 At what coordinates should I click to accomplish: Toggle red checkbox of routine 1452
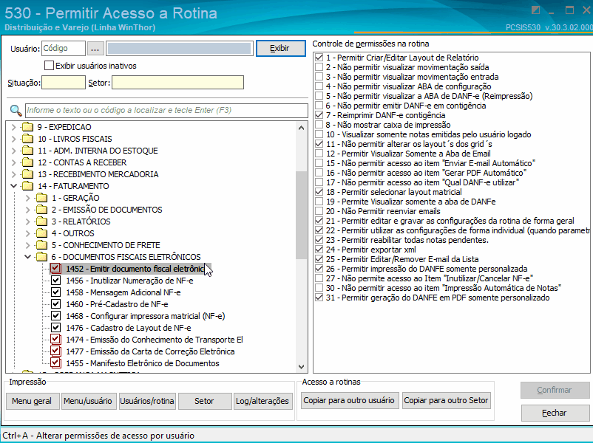pyautogui.click(x=55, y=269)
